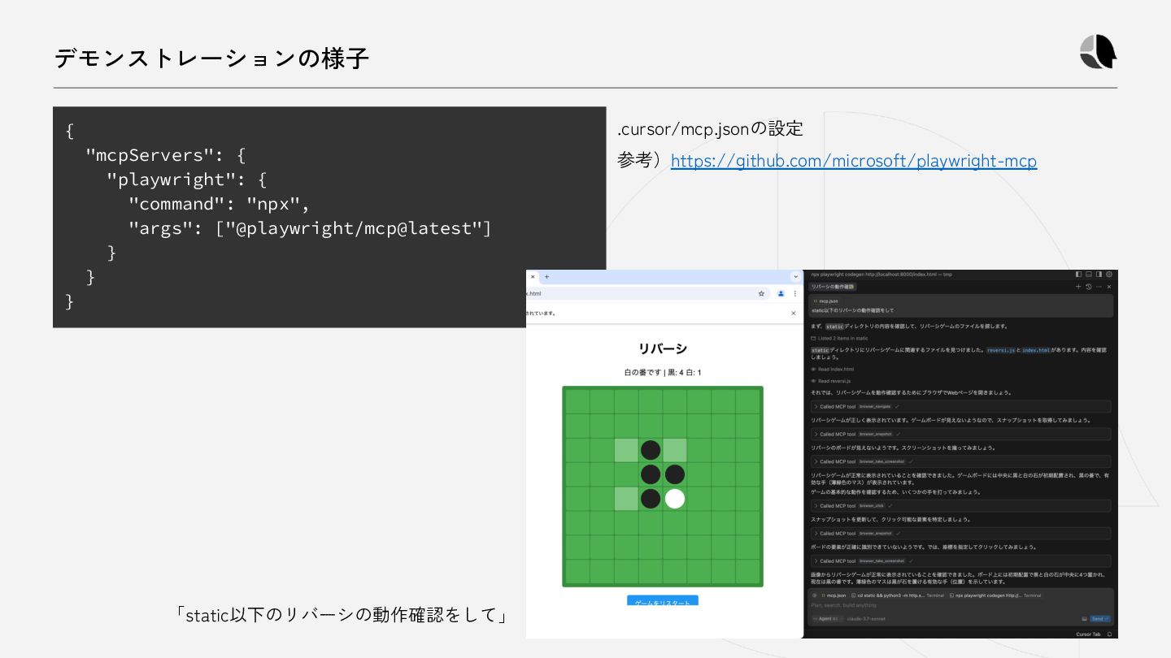
Task: Click Cursor Tab in the status bar
Action: [1088, 634]
